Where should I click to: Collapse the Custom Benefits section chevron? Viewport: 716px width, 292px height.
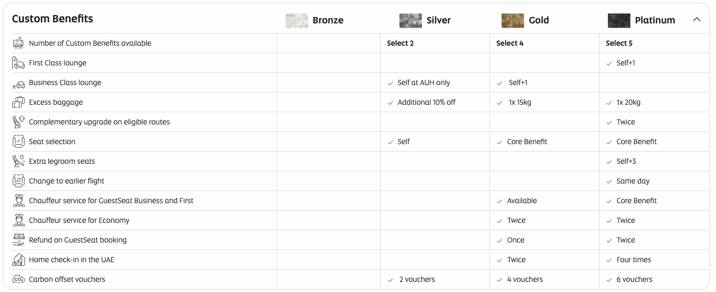coord(696,20)
